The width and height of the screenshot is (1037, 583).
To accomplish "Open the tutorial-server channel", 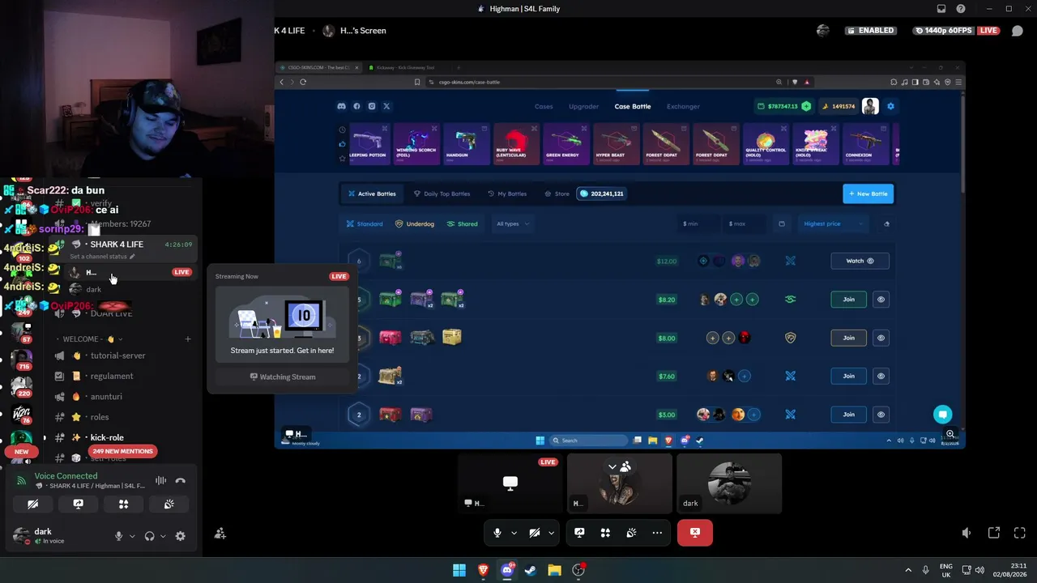I will [x=118, y=355].
